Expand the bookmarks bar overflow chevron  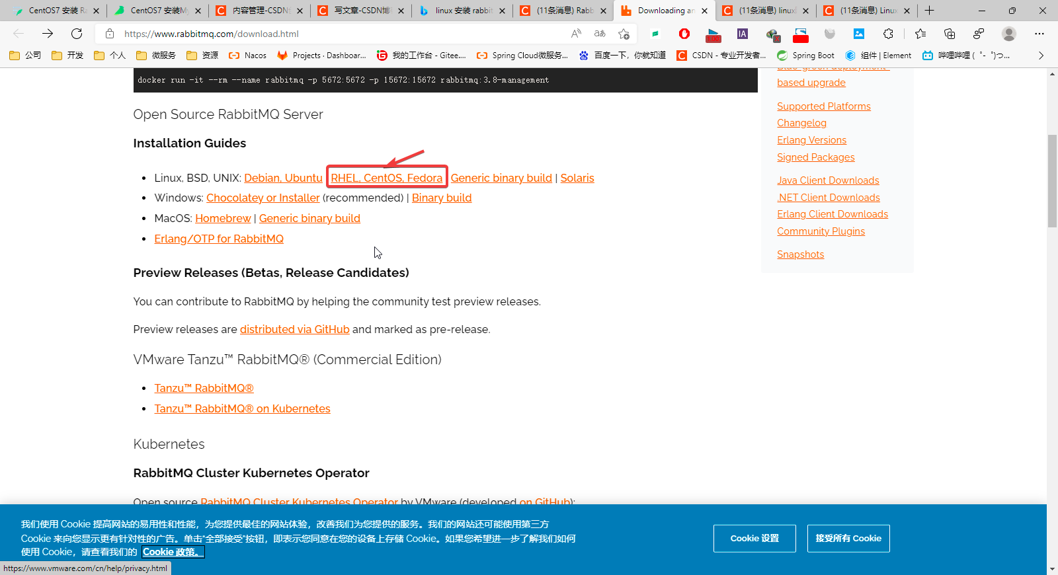point(1041,56)
